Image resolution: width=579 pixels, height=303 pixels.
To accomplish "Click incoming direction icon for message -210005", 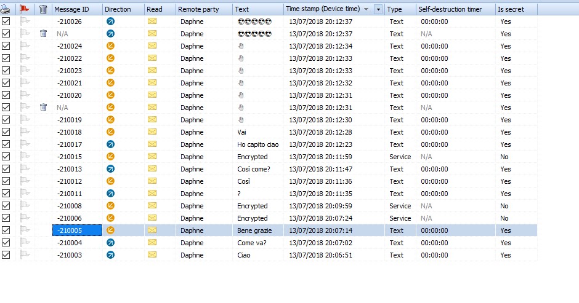I will pyautogui.click(x=110, y=230).
